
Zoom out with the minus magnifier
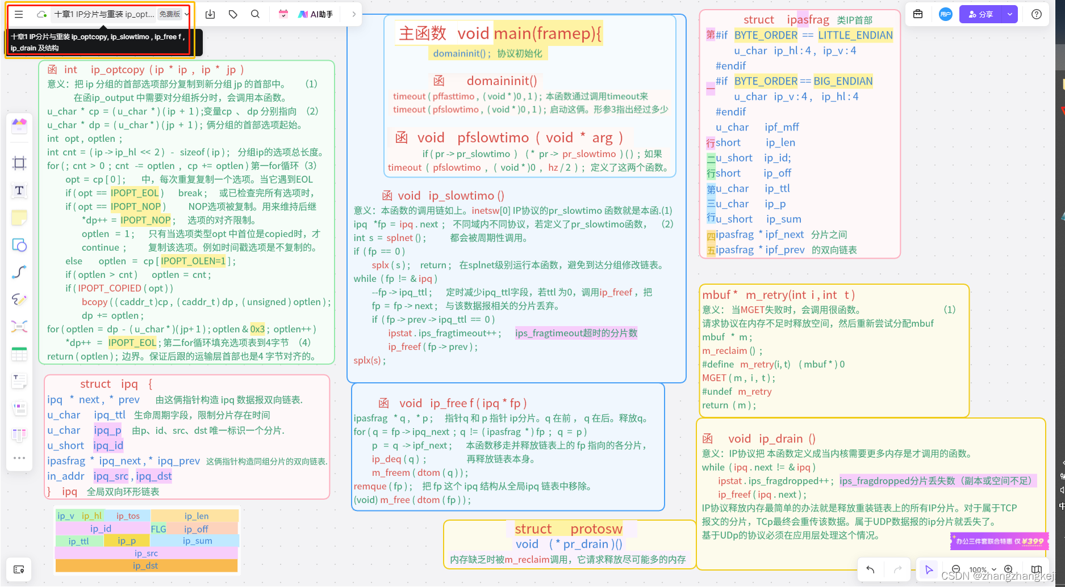point(956,569)
